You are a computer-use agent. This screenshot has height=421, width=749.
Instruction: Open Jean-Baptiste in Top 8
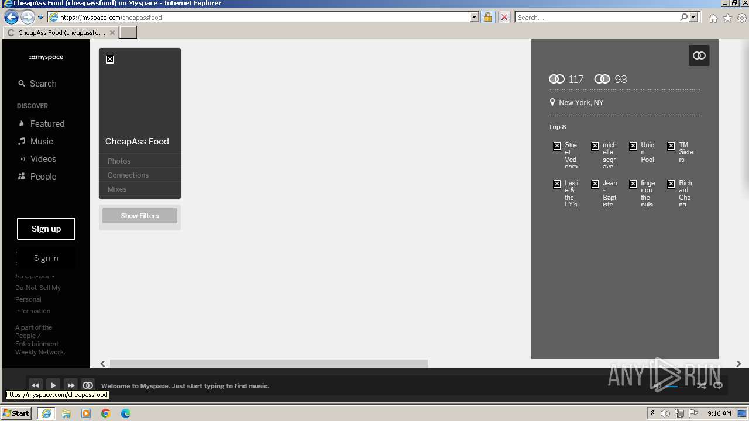pyautogui.click(x=603, y=194)
